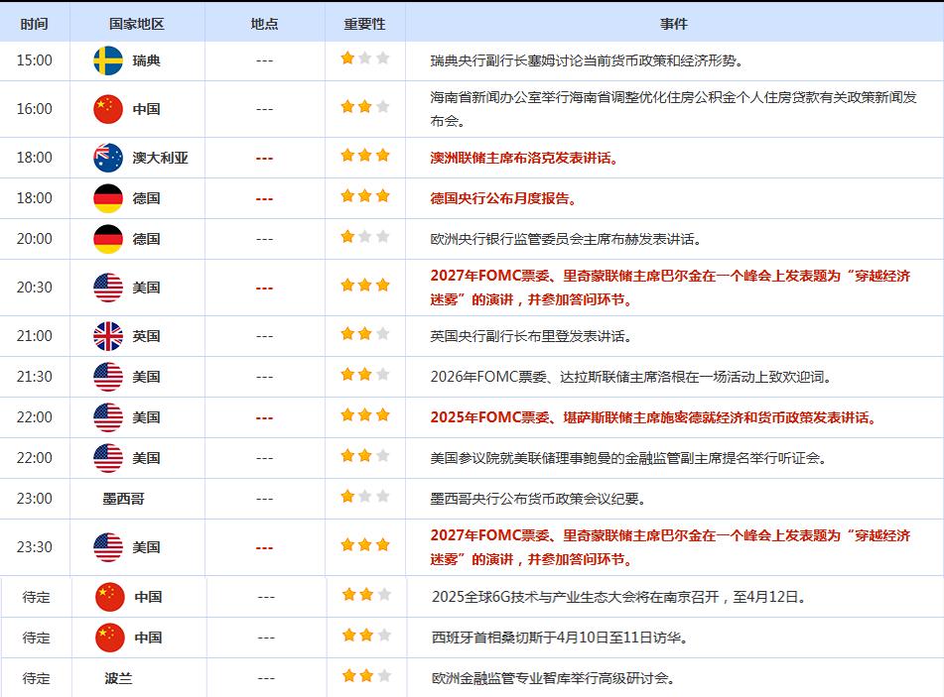This screenshot has height=697, width=944.
Task: Click importance stars in the 15:00 row
Action: [x=365, y=58]
